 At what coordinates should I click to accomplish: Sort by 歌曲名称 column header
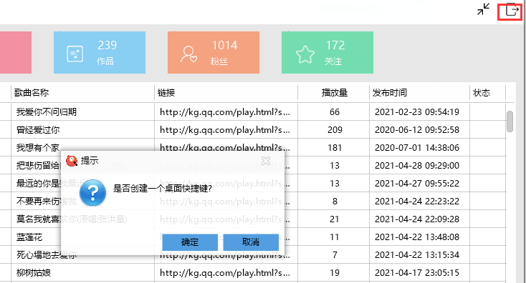click(82, 93)
